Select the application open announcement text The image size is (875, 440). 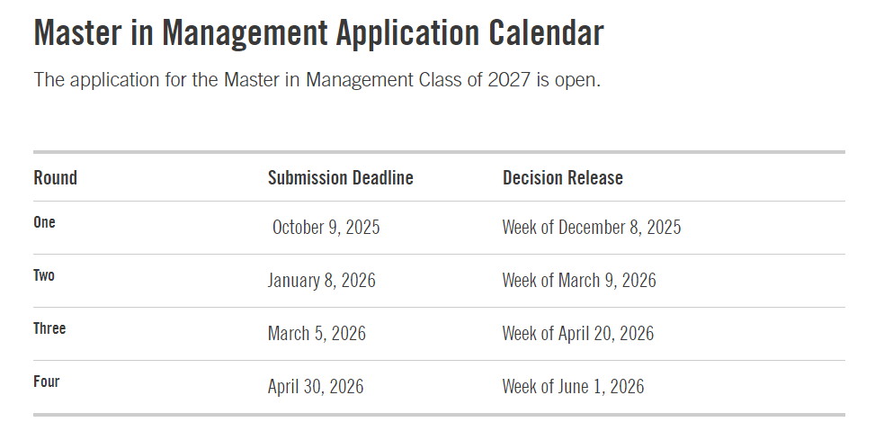tap(317, 79)
